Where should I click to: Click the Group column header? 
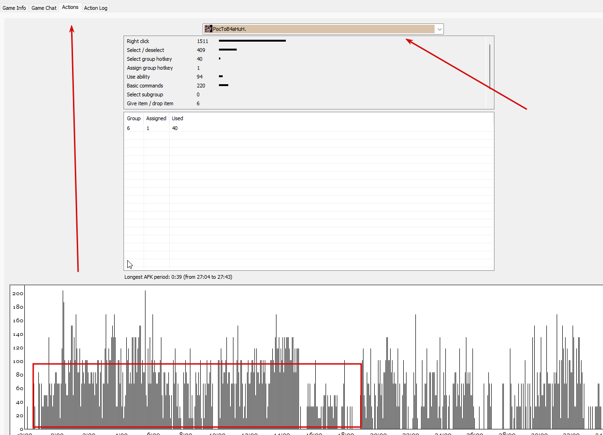pos(134,118)
